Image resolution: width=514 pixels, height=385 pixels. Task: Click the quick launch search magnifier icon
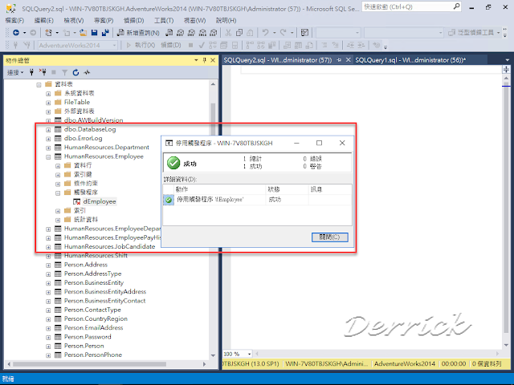pyautogui.click(x=456, y=6)
